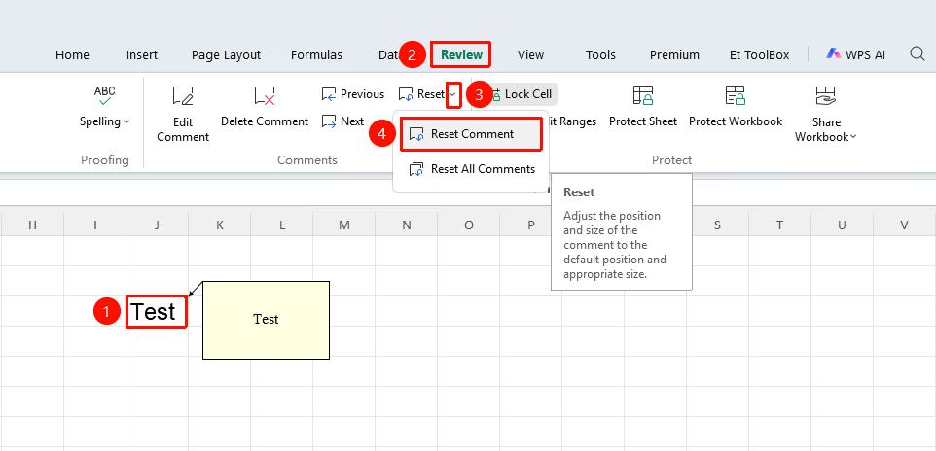Select the Review tab

(x=461, y=54)
